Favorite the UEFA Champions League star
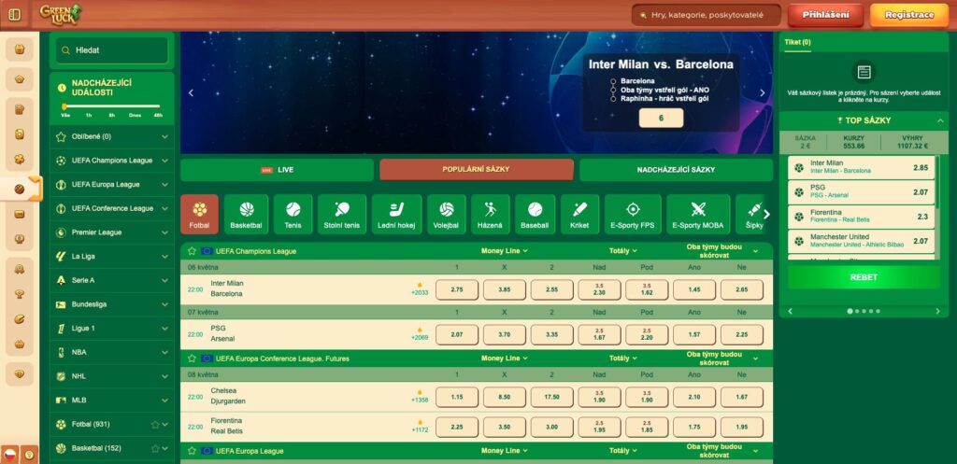 coord(192,251)
